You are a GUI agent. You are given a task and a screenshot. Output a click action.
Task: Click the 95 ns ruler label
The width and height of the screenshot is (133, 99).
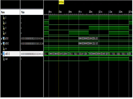80,12
